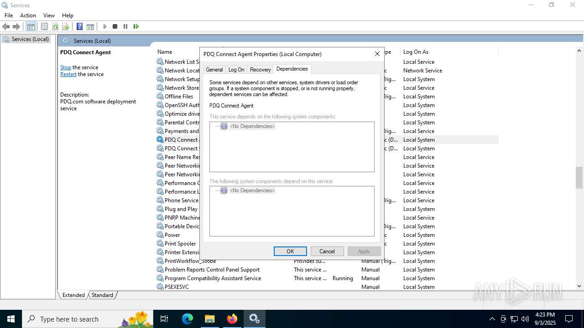Open the View menu
Image resolution: width=584 pixels, height=328 pixels.
click(x=49, y=15)
